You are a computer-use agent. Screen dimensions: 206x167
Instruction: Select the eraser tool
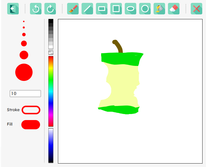click(x=174, y=9)
